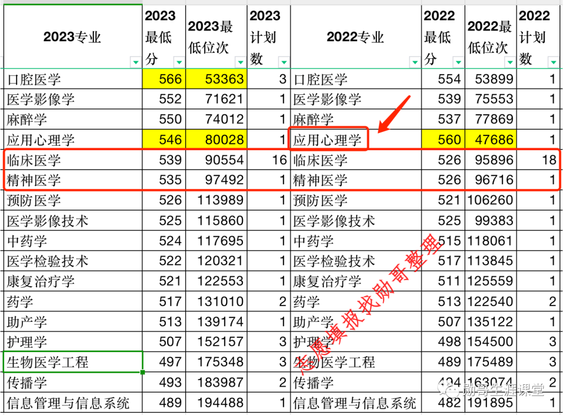Open filter dropdown for 2023最低位次 column
Viewport: 563px width, 415px height.
tap(240, 62)
